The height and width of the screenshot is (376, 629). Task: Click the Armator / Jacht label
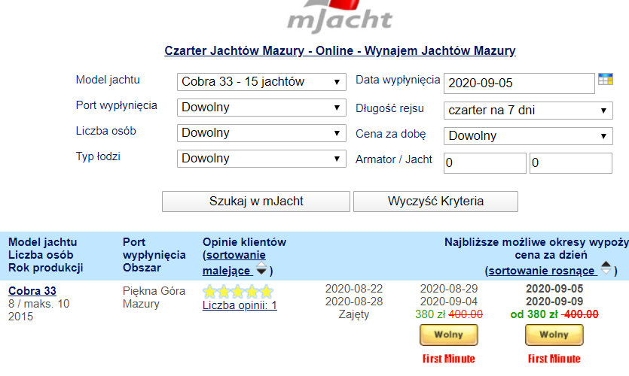point(394,159)
